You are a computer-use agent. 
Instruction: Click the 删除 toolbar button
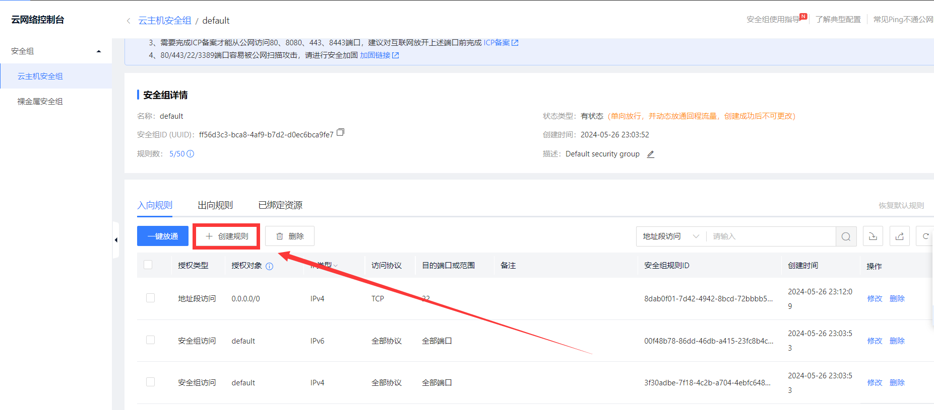pos(290,236)
